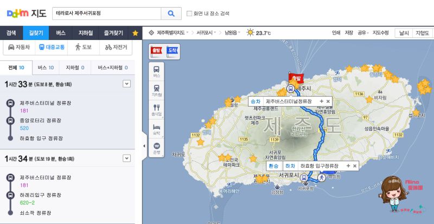434x224 pixels.
Task: Show restaurants with the 음식점 map icon
Action: [x=156, y=110]
